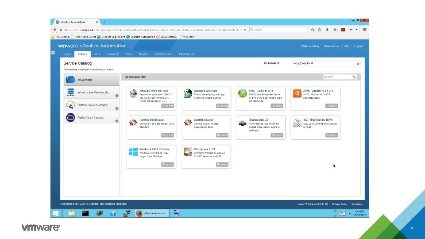Go back with the browser back arrow
This screenshot has height=239, width=425.
(x=55, y=30)
